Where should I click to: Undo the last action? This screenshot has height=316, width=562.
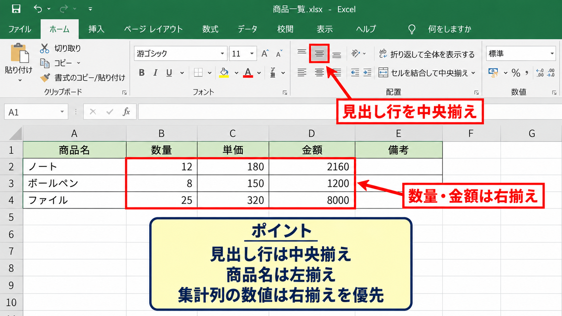pyautogui.click(x=38, y=9)
